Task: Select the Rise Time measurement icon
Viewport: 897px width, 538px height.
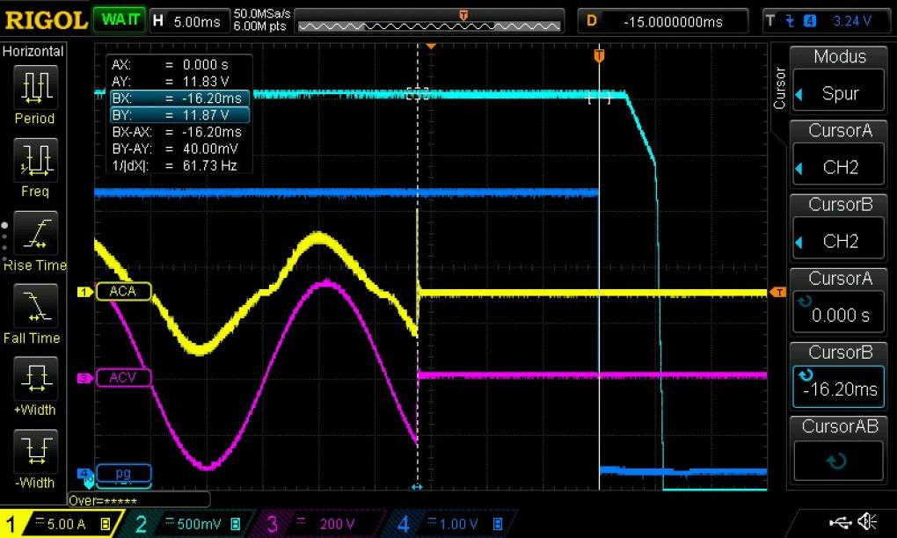Action: point(35,233)
